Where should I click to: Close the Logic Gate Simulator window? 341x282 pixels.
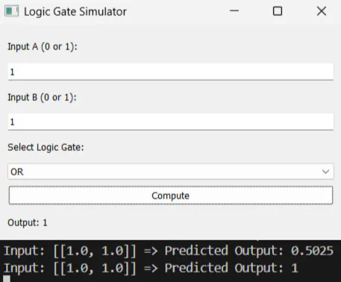pyautogui.click(x=322, y=11)
